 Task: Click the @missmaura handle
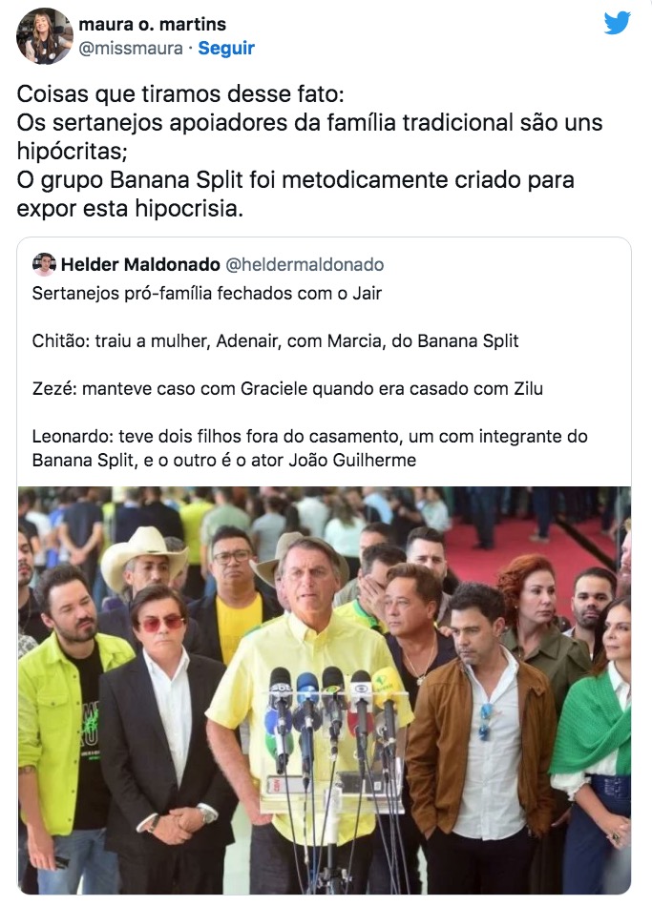130,48
